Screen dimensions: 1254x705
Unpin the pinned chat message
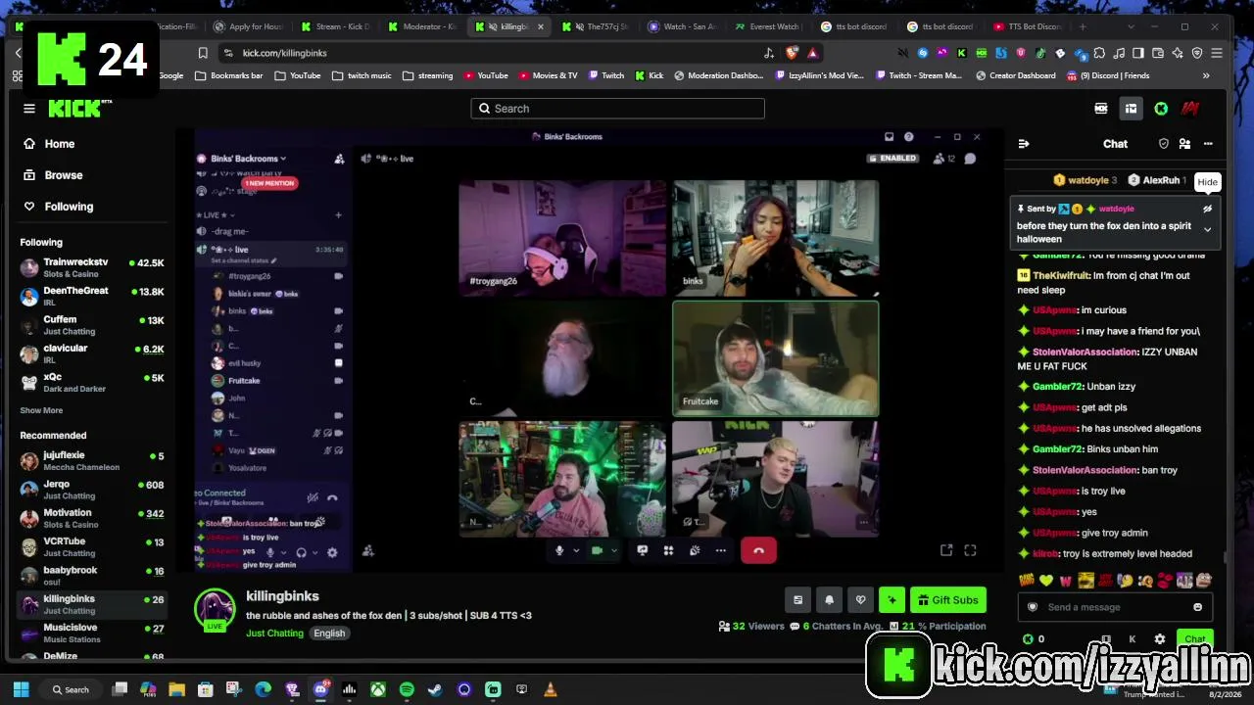tap(1207, 209)
